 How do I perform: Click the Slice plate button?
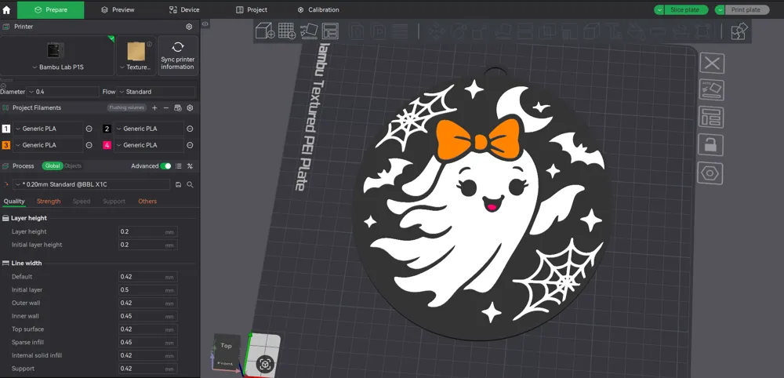(x=686, y=9)
